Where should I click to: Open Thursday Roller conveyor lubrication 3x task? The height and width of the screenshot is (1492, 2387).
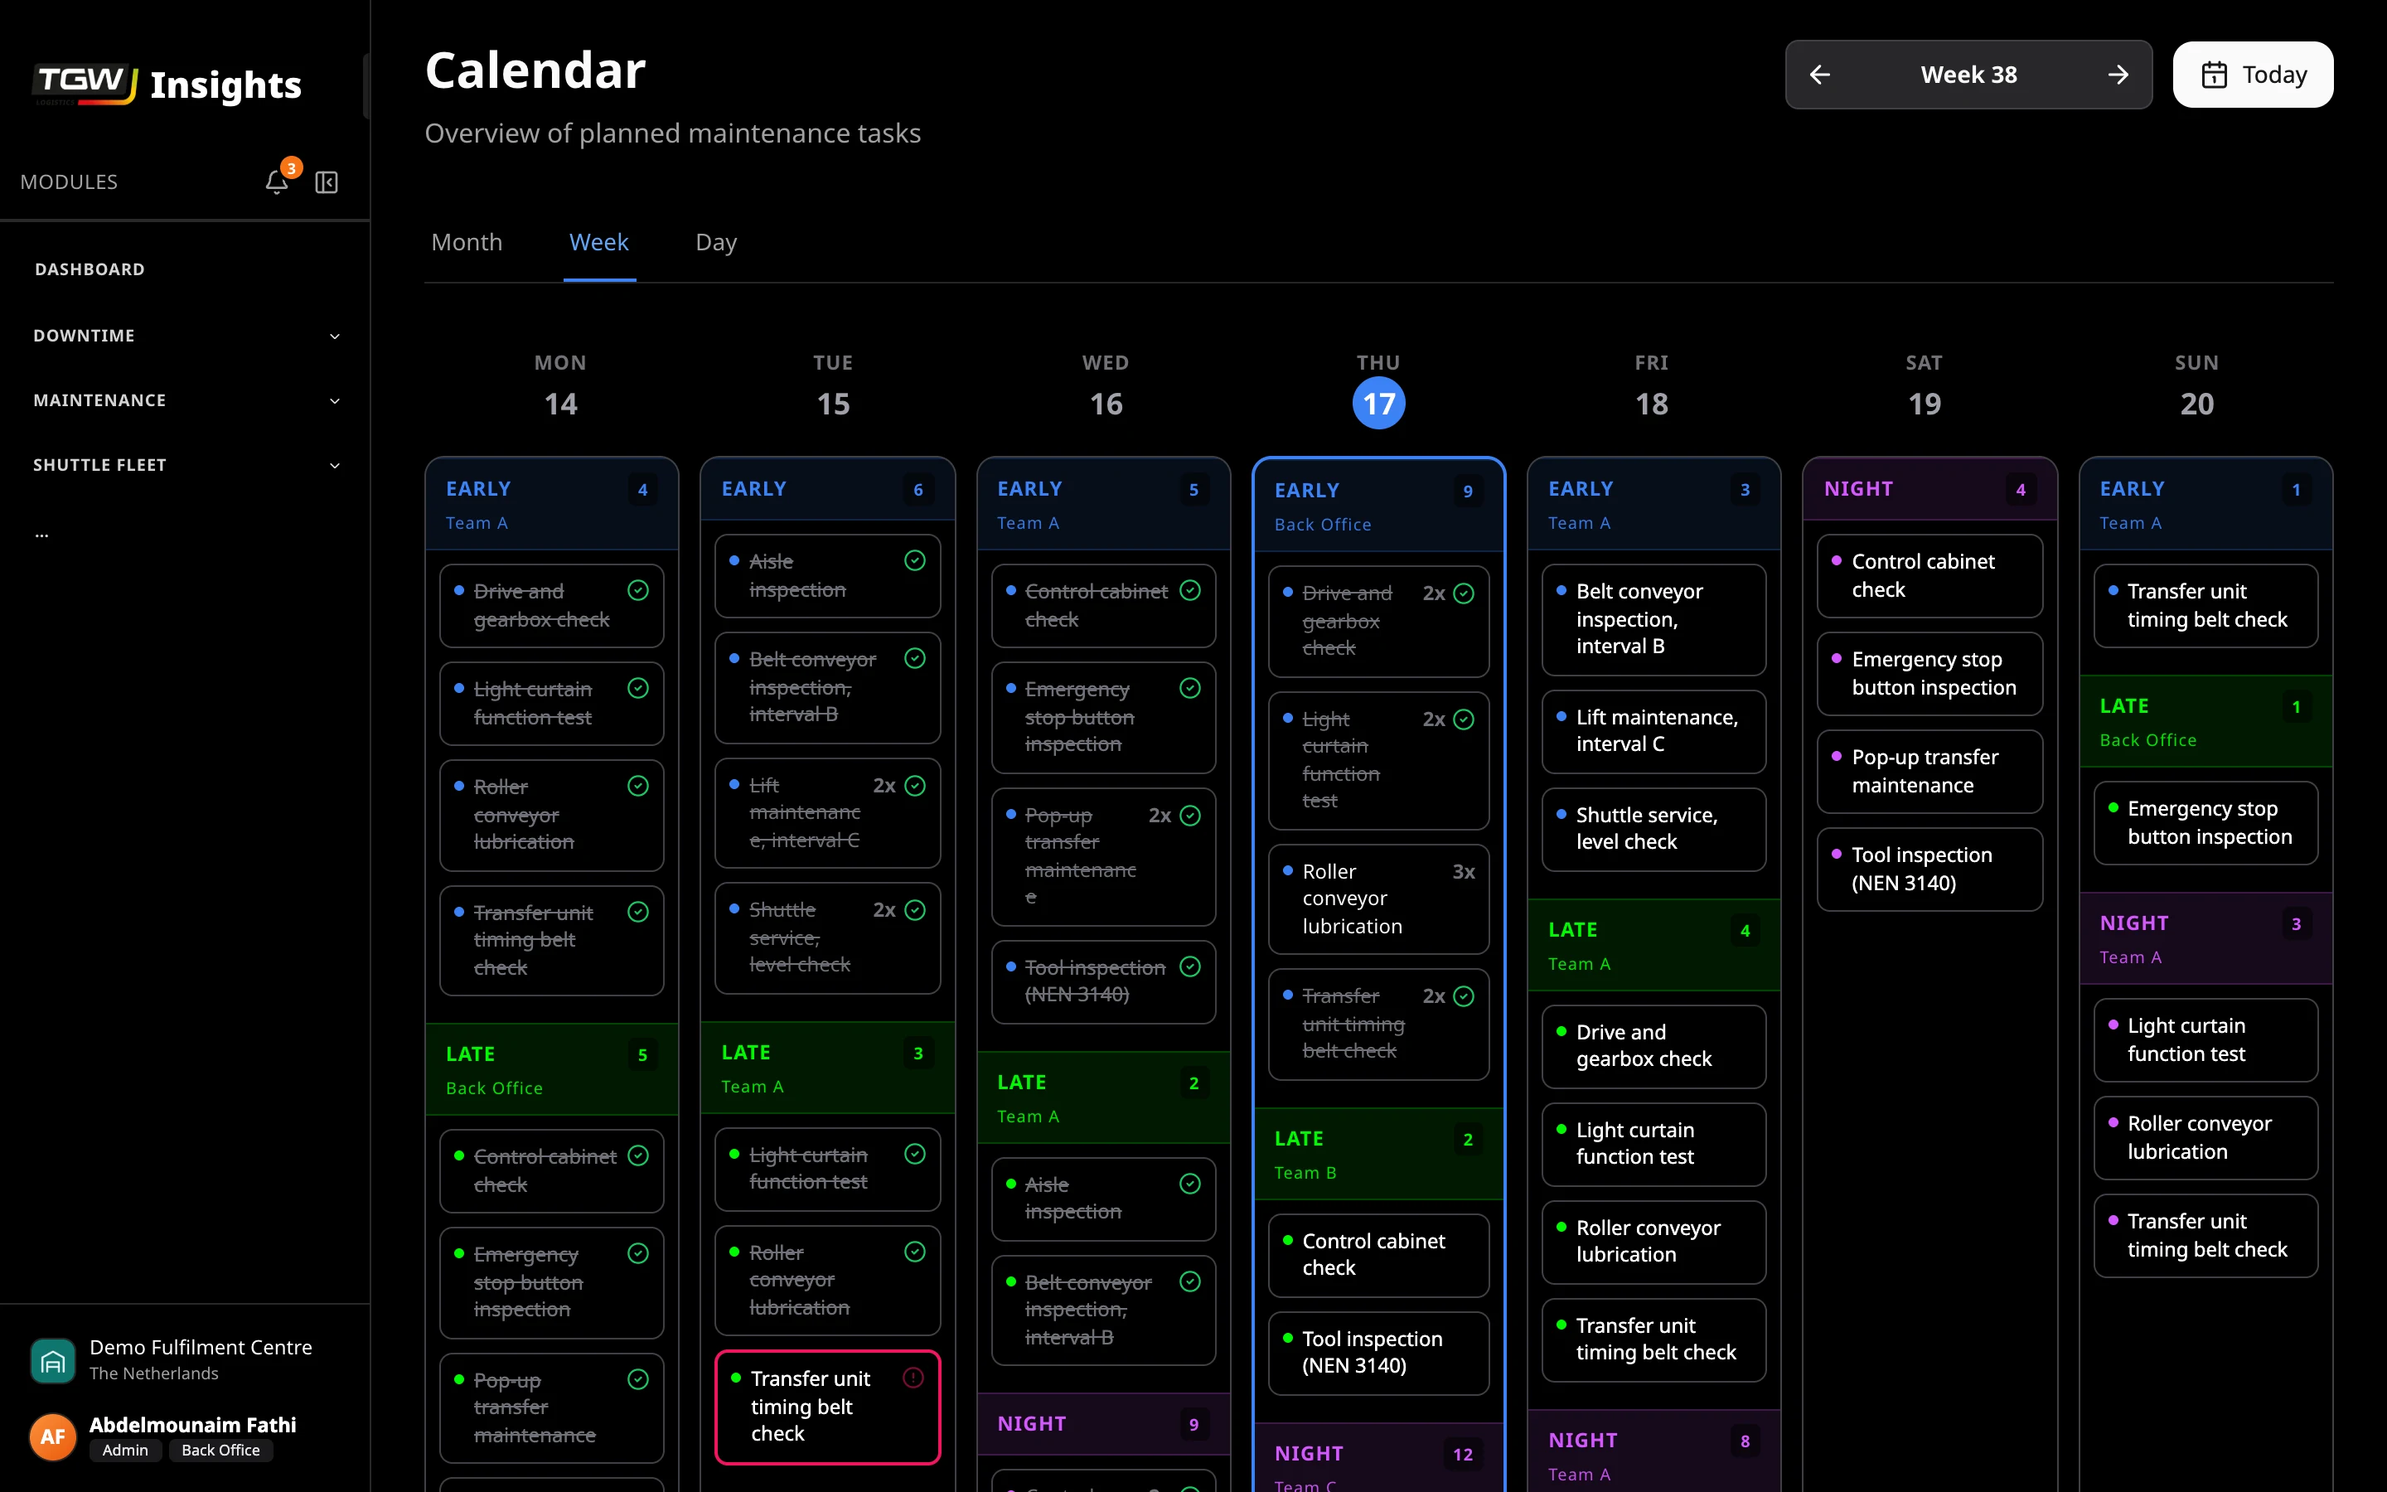(x=1378, y=899)
